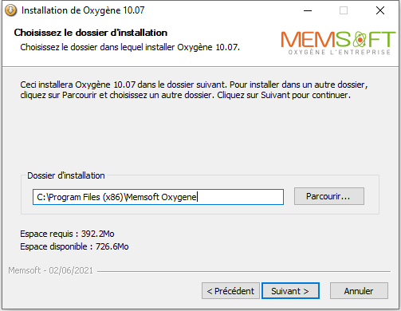401x311 pixels.
Task: Open the Parcourir… folder browser
Action: [329, 196]
